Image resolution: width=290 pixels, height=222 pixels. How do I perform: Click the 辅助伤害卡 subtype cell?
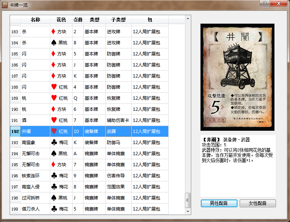click(118, 120)
